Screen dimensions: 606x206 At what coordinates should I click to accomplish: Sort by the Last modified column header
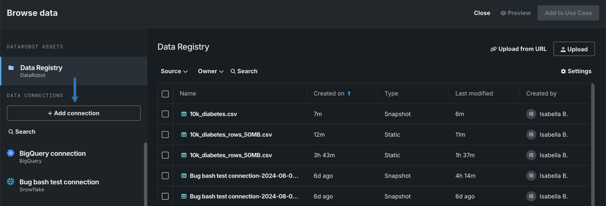(x=474, y=93)
